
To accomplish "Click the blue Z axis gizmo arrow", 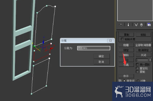I will 43,42.
